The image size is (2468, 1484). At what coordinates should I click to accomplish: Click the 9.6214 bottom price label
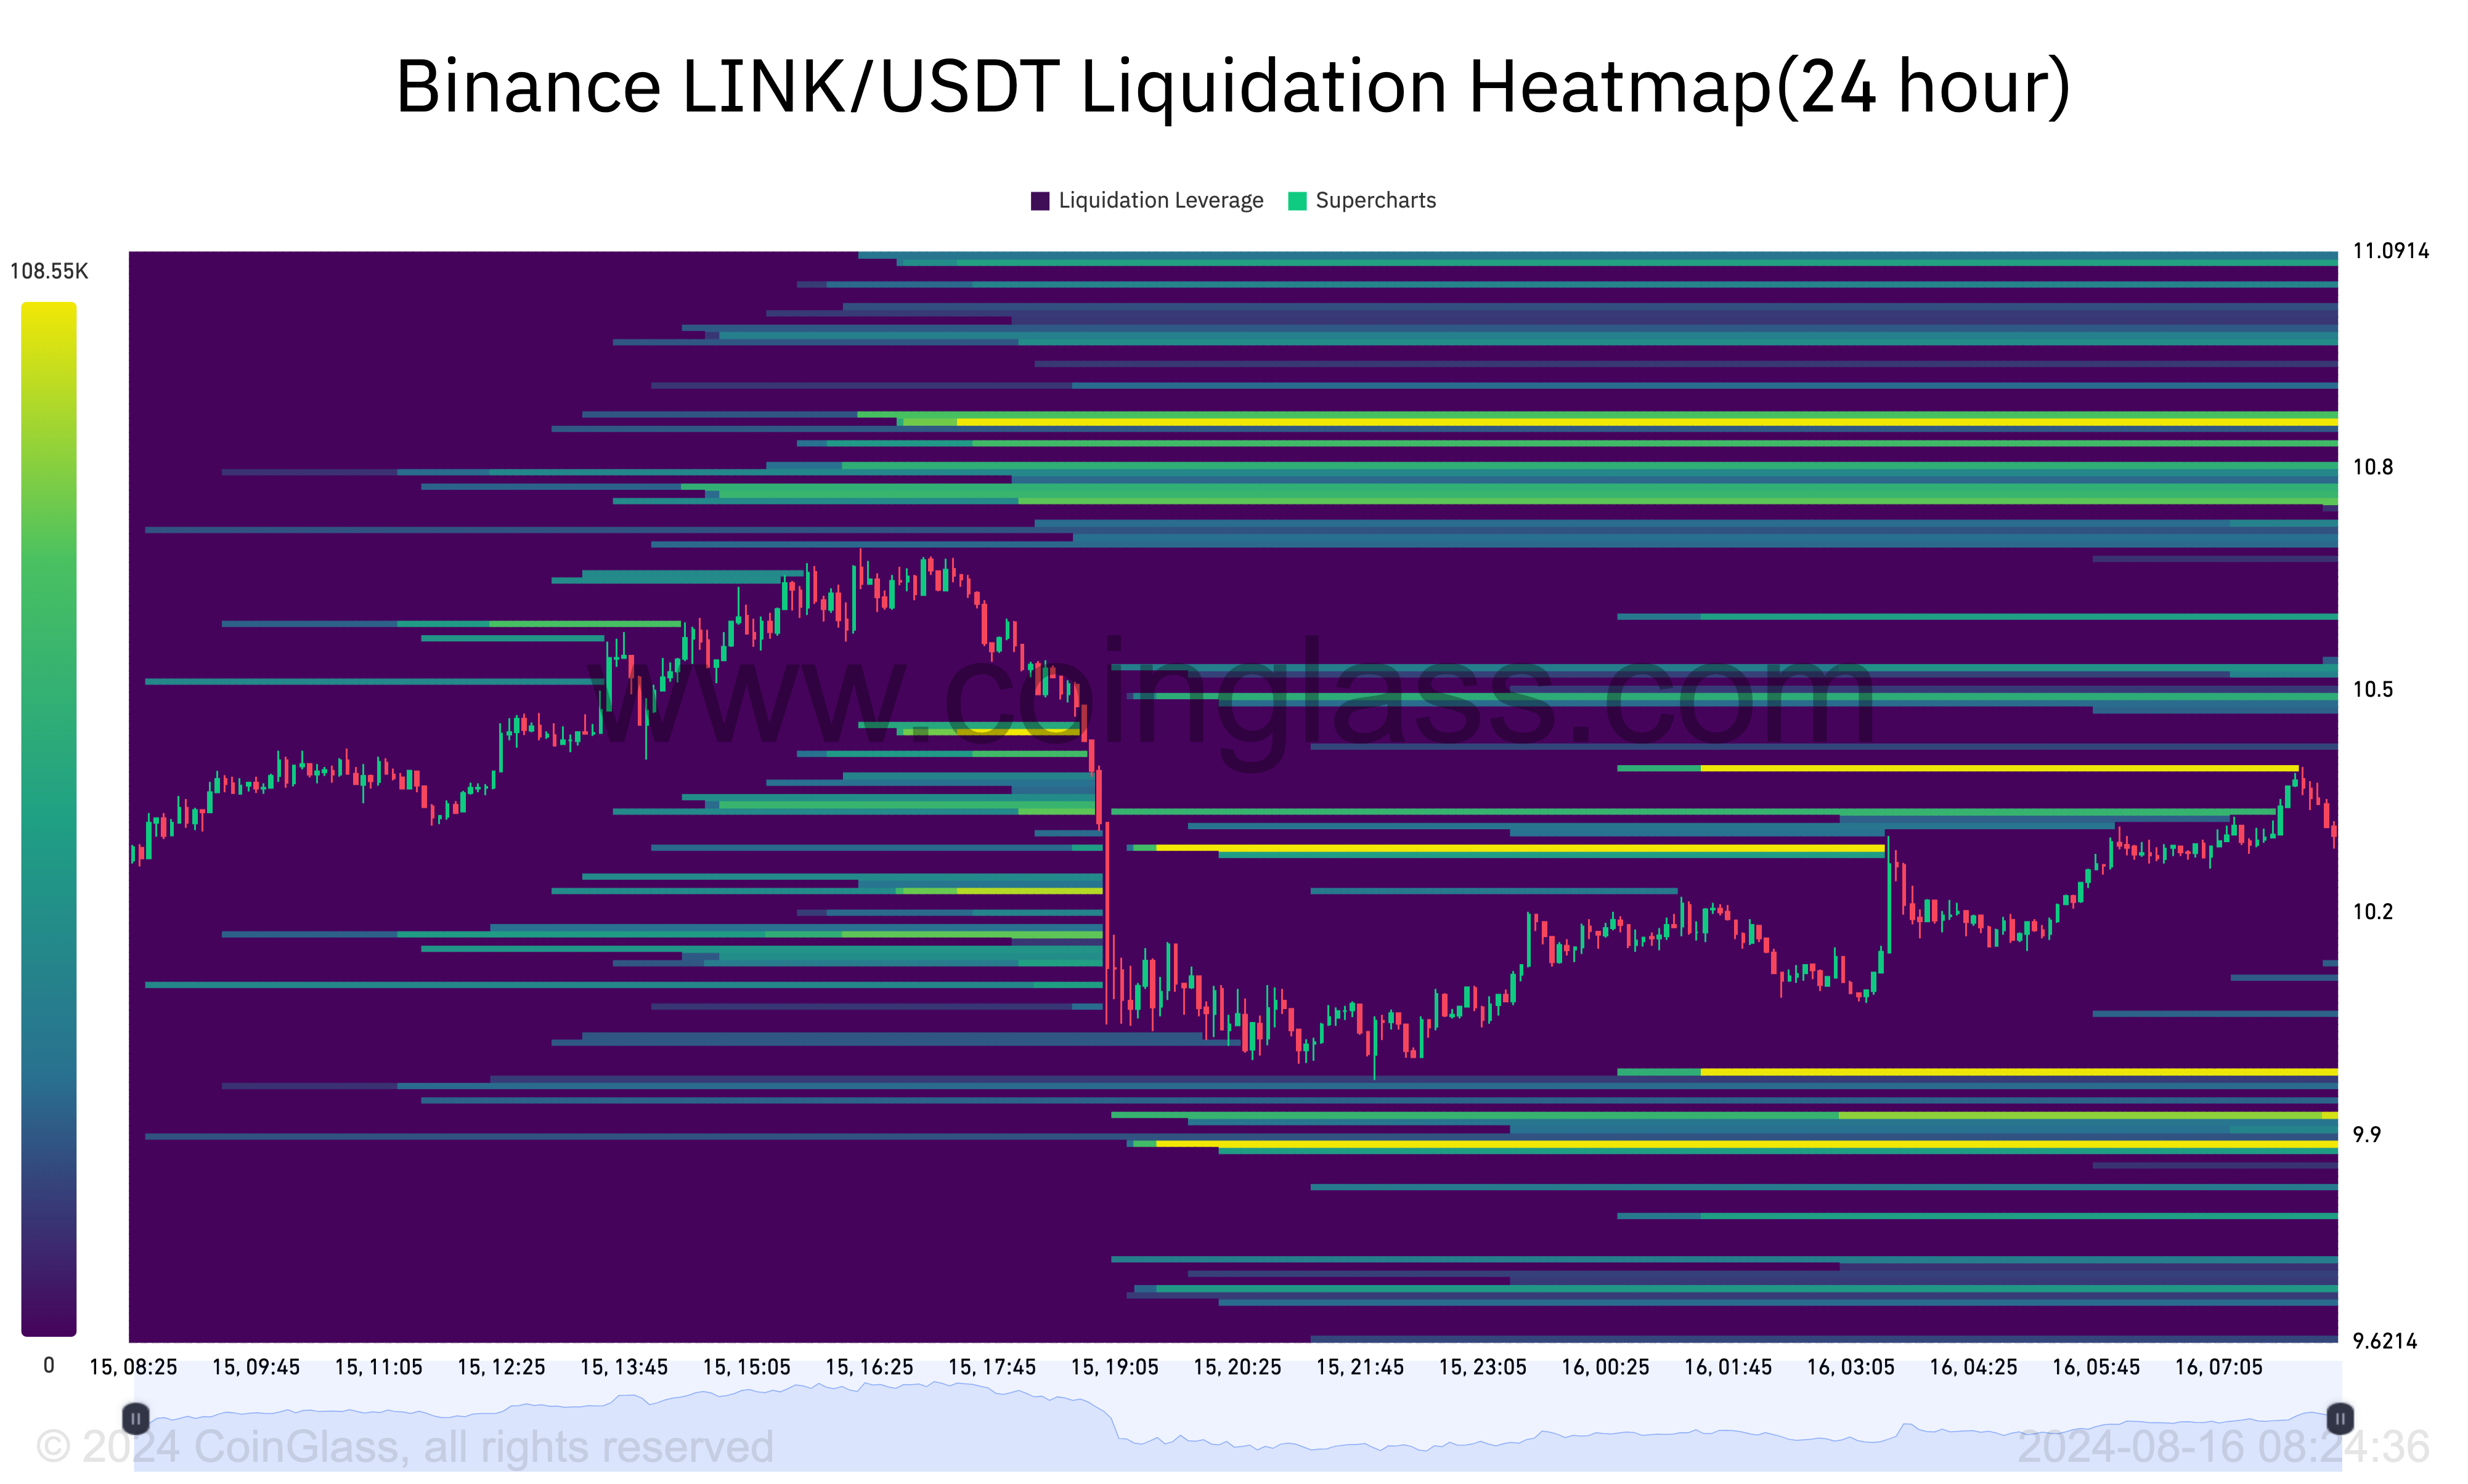(2384, 1341)
